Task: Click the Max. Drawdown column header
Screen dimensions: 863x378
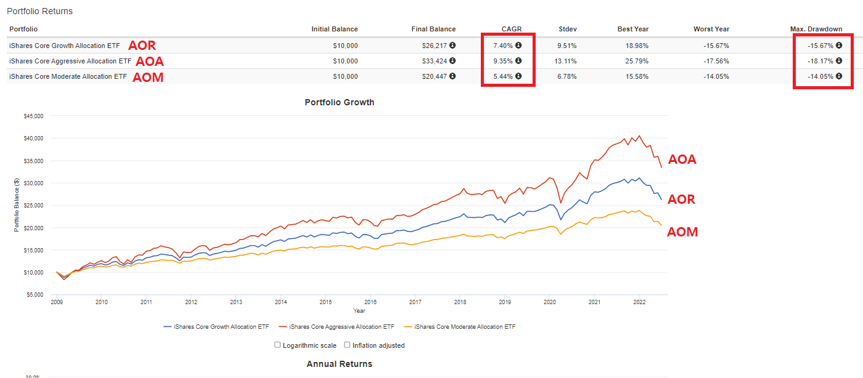Action: 816,29
